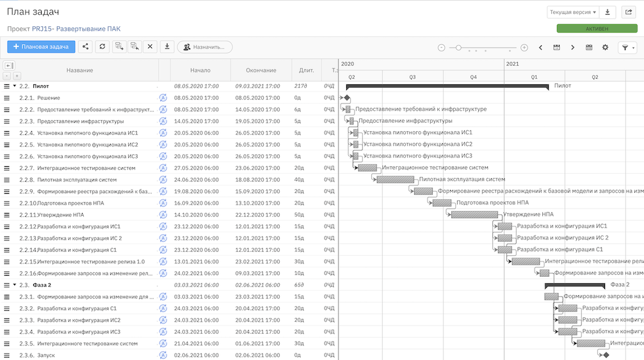Collapse the '2.3. Фаза 2' task group
Screen dimensions: 644x360
pyautogui.click(x=15, y=285)
